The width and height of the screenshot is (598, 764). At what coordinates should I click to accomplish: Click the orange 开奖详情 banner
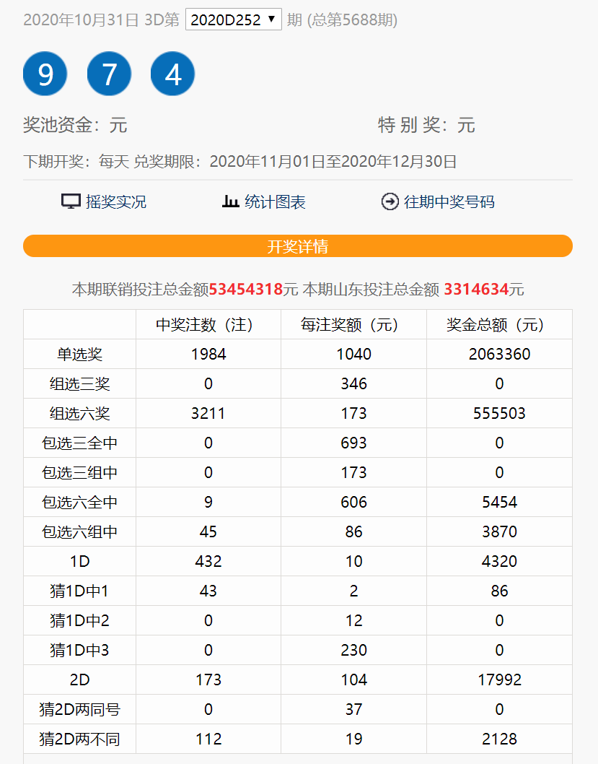pyautogui.click(x=299, y=246)
